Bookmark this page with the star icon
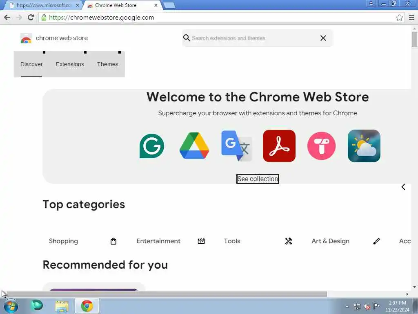The width and height of the screenshot is (418, 314). pos(399,18)
